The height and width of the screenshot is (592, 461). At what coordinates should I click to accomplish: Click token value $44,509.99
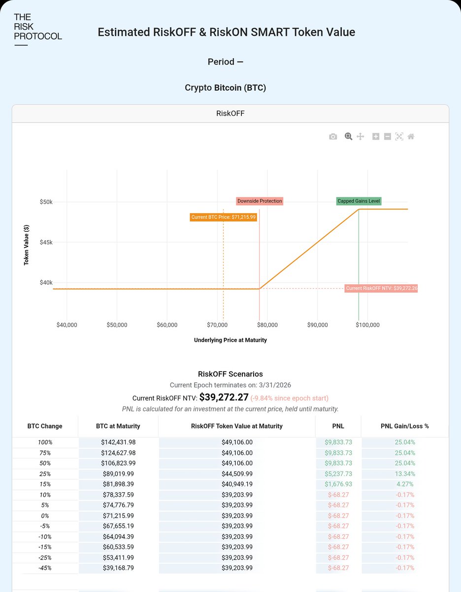click(x=237, y=474)
